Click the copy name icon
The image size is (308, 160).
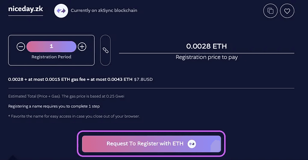pyautogui.click(x=270, y=11)
